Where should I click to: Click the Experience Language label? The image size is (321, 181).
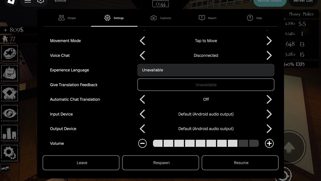(x=69, y=70)
